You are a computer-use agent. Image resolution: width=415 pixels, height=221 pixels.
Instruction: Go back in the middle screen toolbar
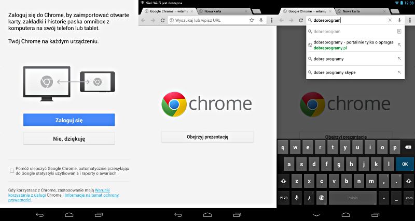(143, 20)
